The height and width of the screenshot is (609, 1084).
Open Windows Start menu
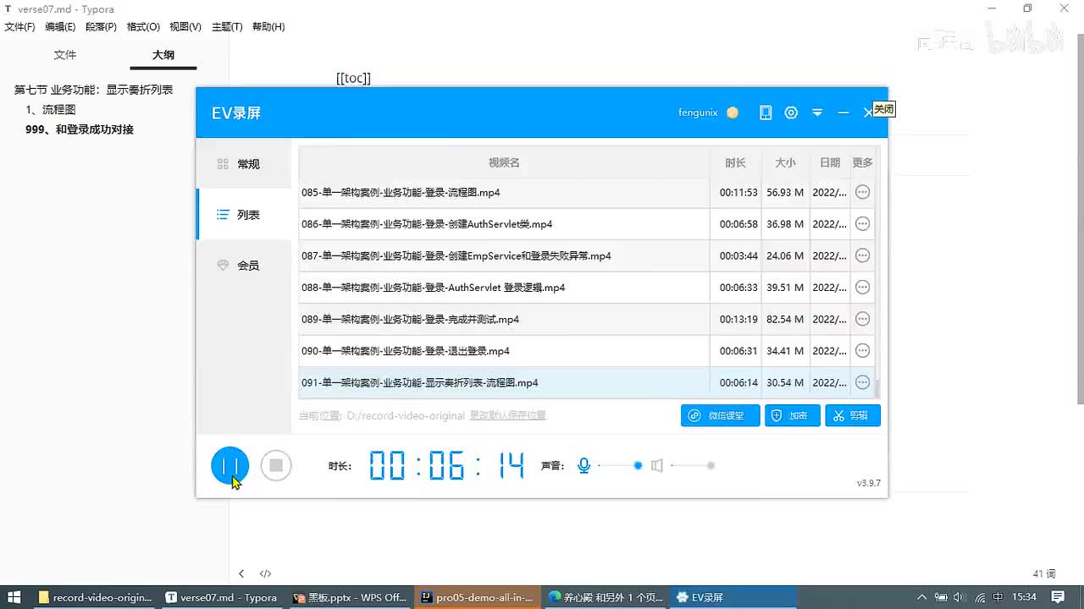pyautogui.click(x=14, y=597)
